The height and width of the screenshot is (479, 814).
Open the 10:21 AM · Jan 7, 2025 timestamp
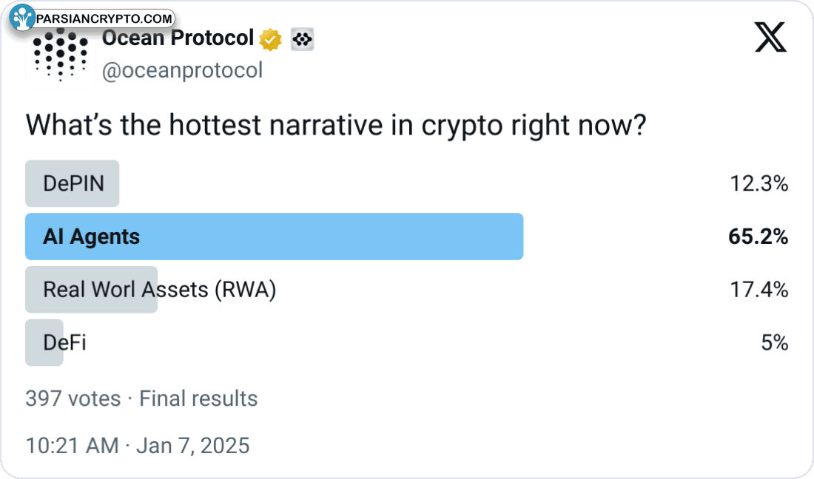pos(138,446)
